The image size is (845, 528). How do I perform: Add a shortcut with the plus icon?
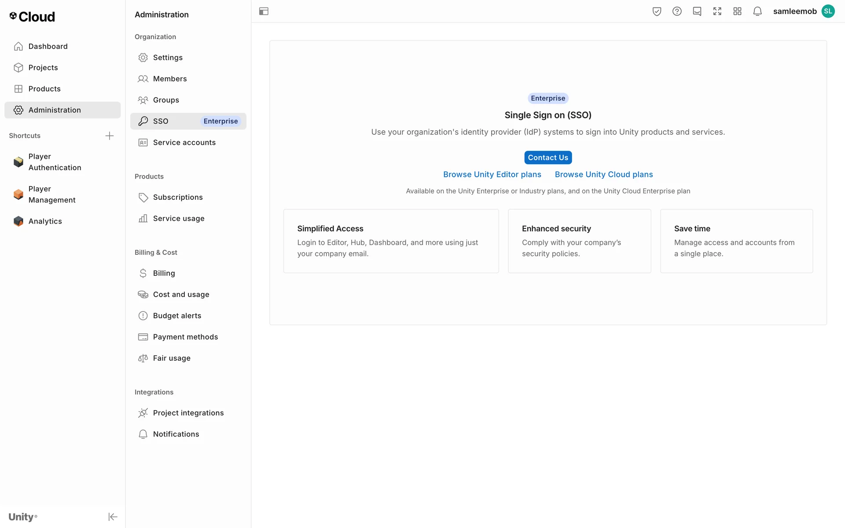(x=110, y=136)
